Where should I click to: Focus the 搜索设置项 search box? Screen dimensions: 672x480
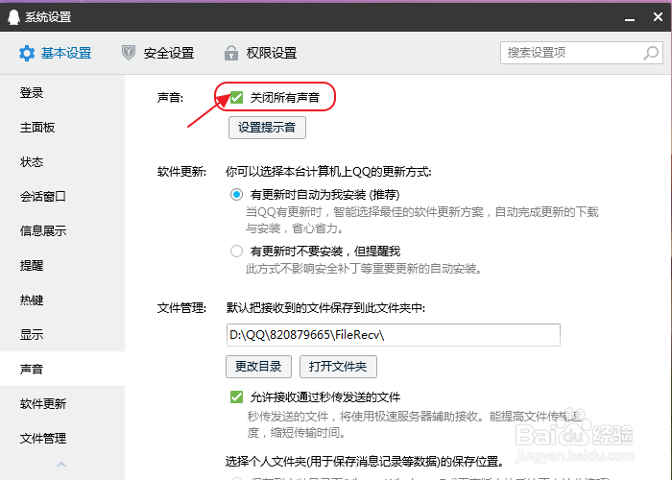[582, 53]
